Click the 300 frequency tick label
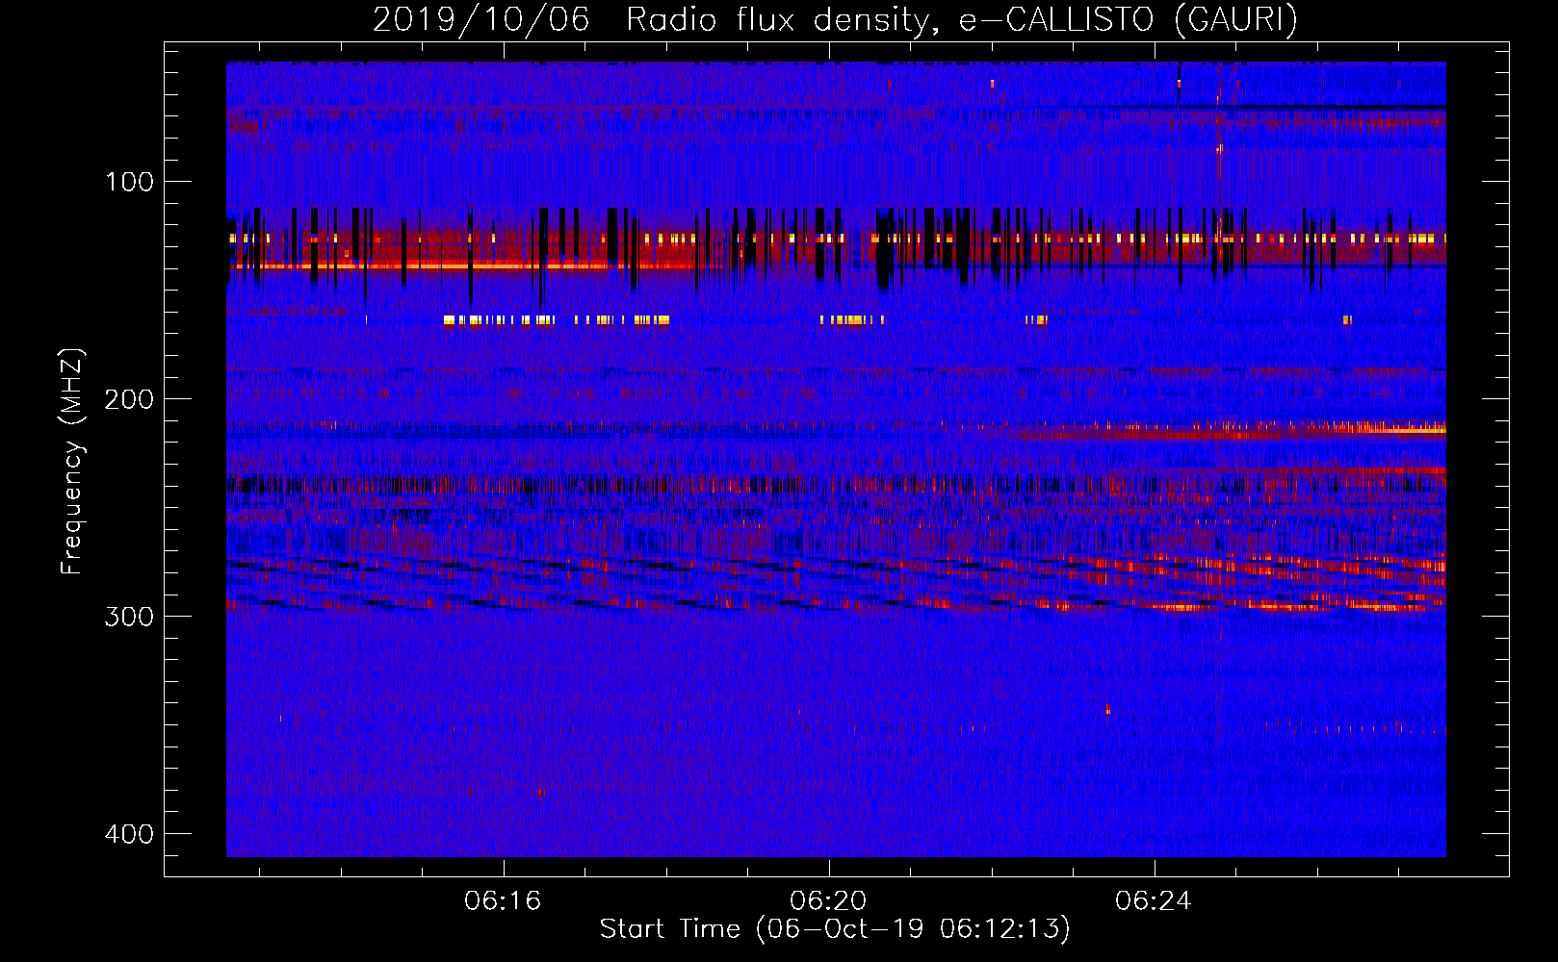 (129, 617)
